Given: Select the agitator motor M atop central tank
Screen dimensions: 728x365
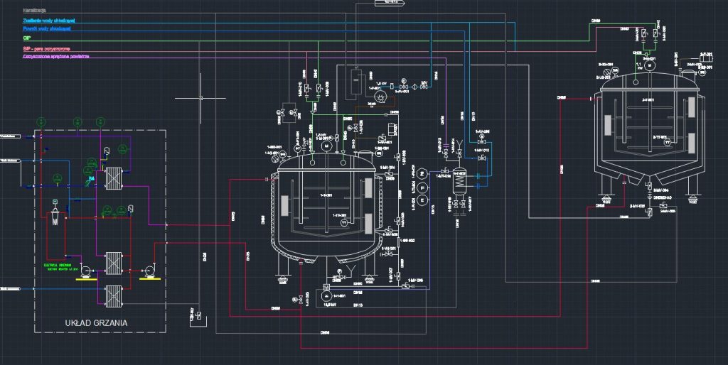Looking at the screenshot, I should 327,146.
